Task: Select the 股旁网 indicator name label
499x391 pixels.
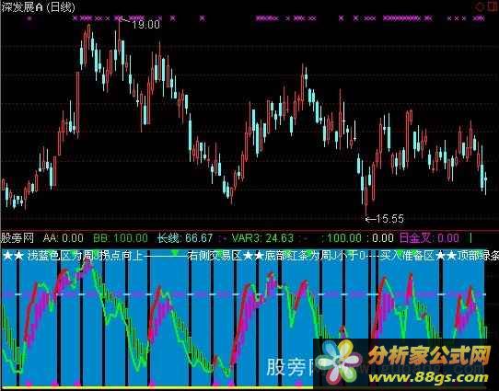Action: tap(17, 237)
